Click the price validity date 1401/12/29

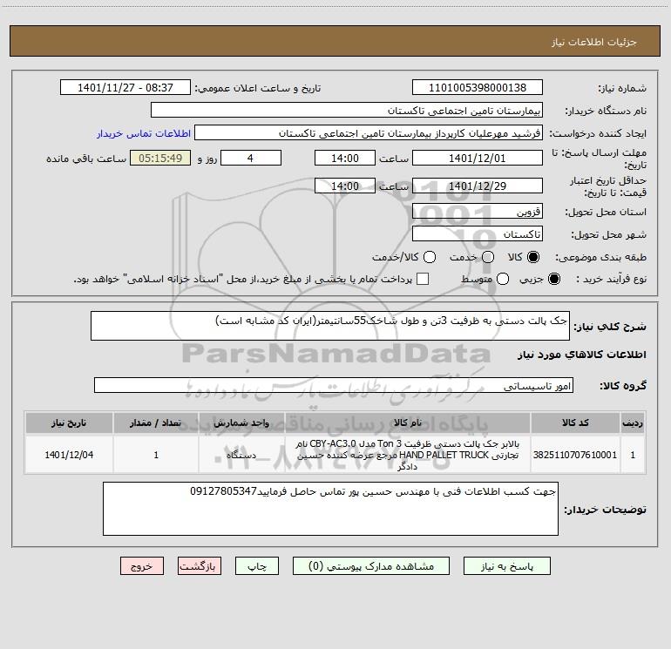click(478, 186)
